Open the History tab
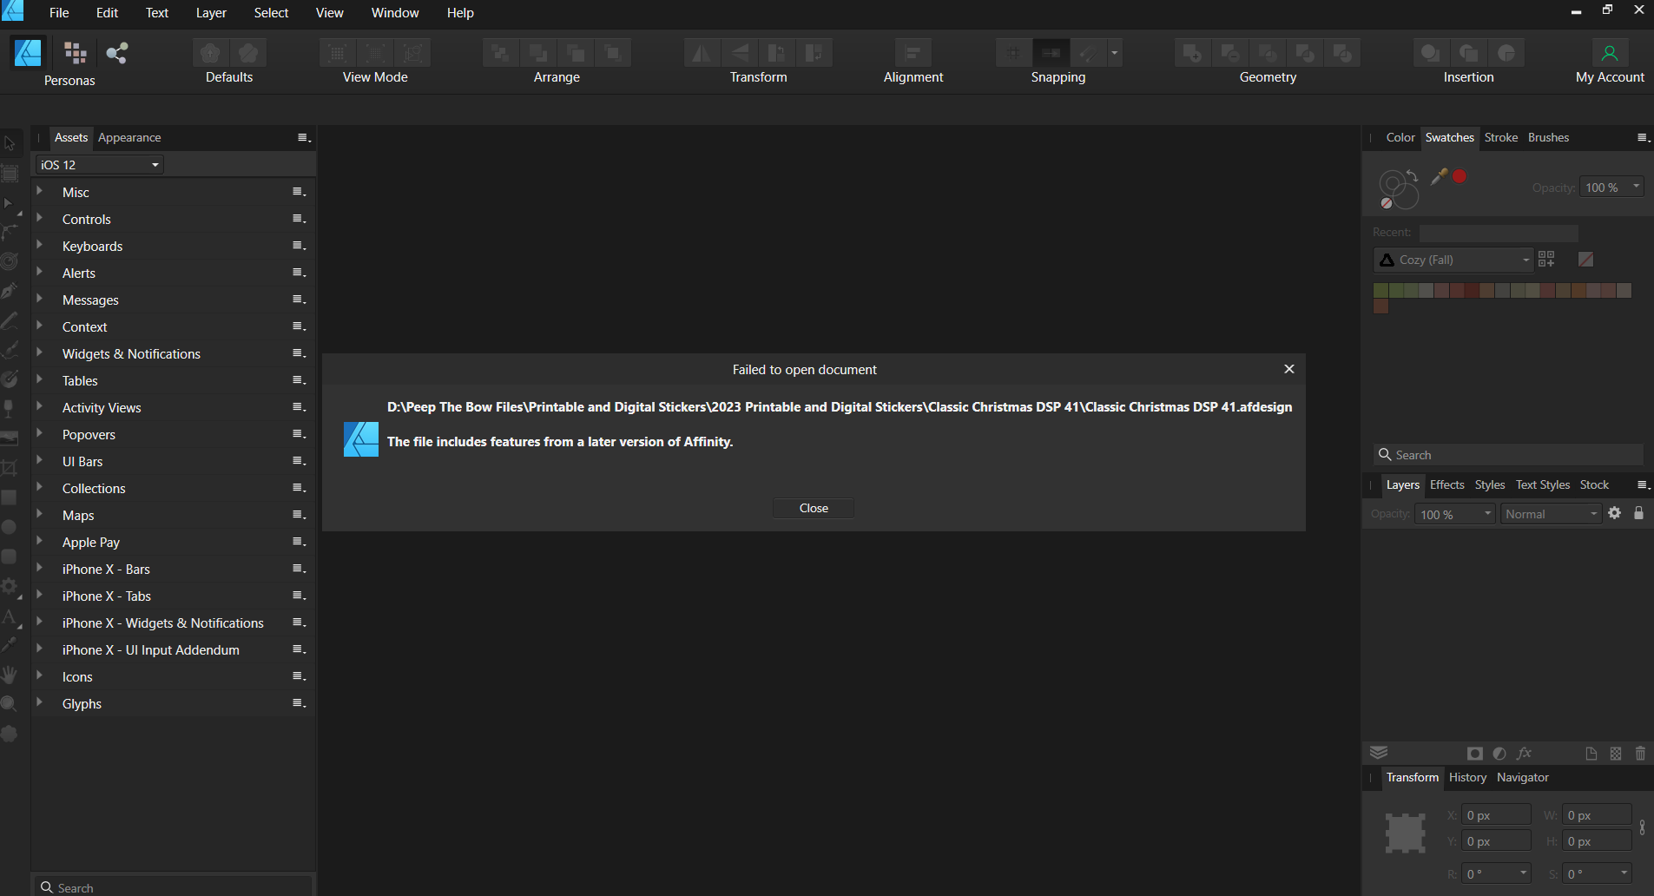This screenshot has height=896, width=1654. click(1467, 777)
